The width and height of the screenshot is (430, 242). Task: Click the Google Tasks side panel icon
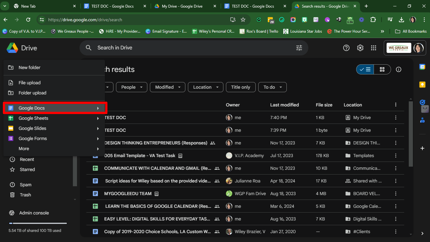[422, 102]
